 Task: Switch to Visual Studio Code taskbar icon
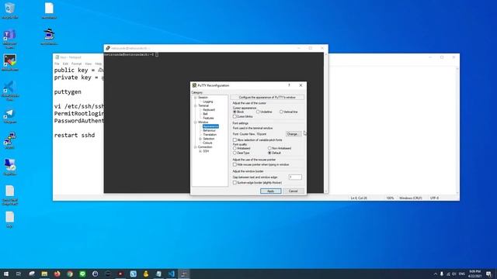pos(171,274)
